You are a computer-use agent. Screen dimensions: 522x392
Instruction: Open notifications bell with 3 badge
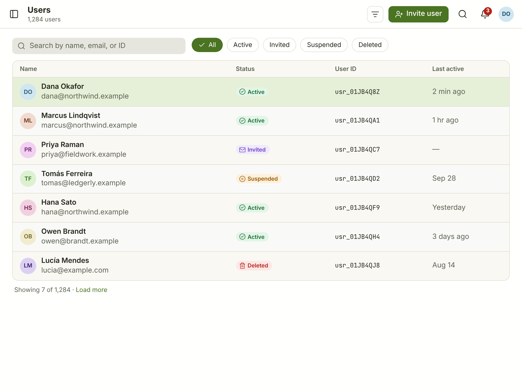tap(485, 14)
